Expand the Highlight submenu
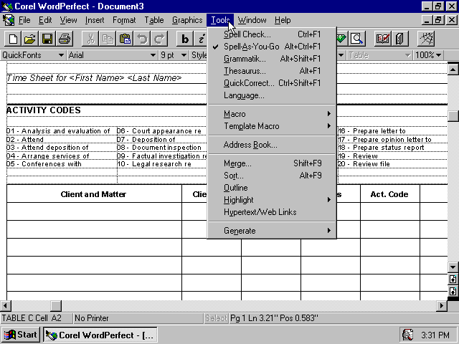This screenshot has width=459, height=344. (272, 200)
